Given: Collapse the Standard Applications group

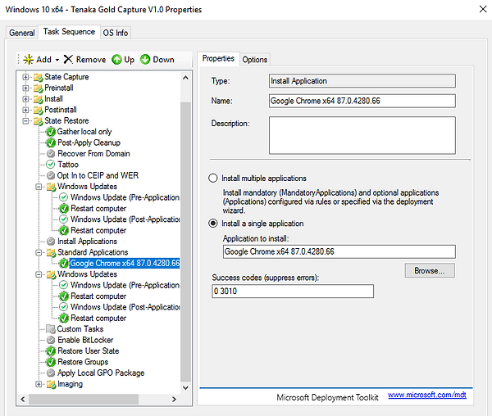Looking at the screenshot, I should [x=39, y=252].
